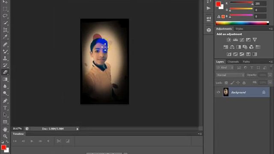Open the Layers panel flyout menu
The width and height of the screenshot is (274, 154).
[271, 62]
